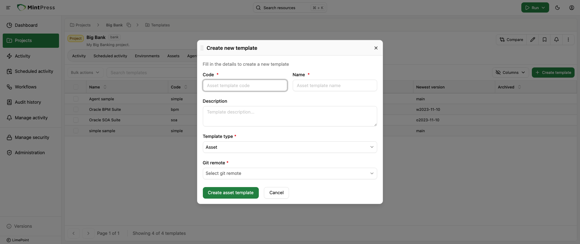The image size is (580, 244).
Task: Go to Projects breadcrumb
Action: [80, 25]
